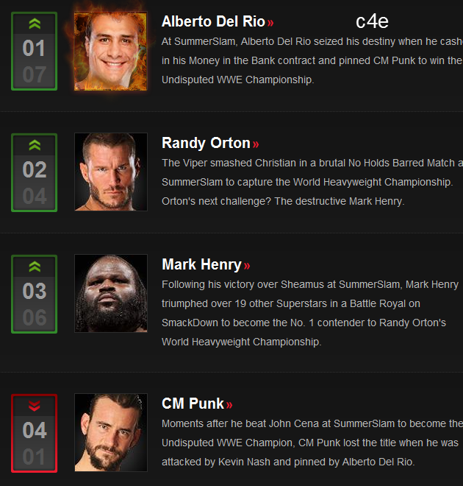Image resolution: width=463 pixels, height=486 pixels.
Task: Select the green rank badge showing 02 and 04
Action: [x=35, y=172]
